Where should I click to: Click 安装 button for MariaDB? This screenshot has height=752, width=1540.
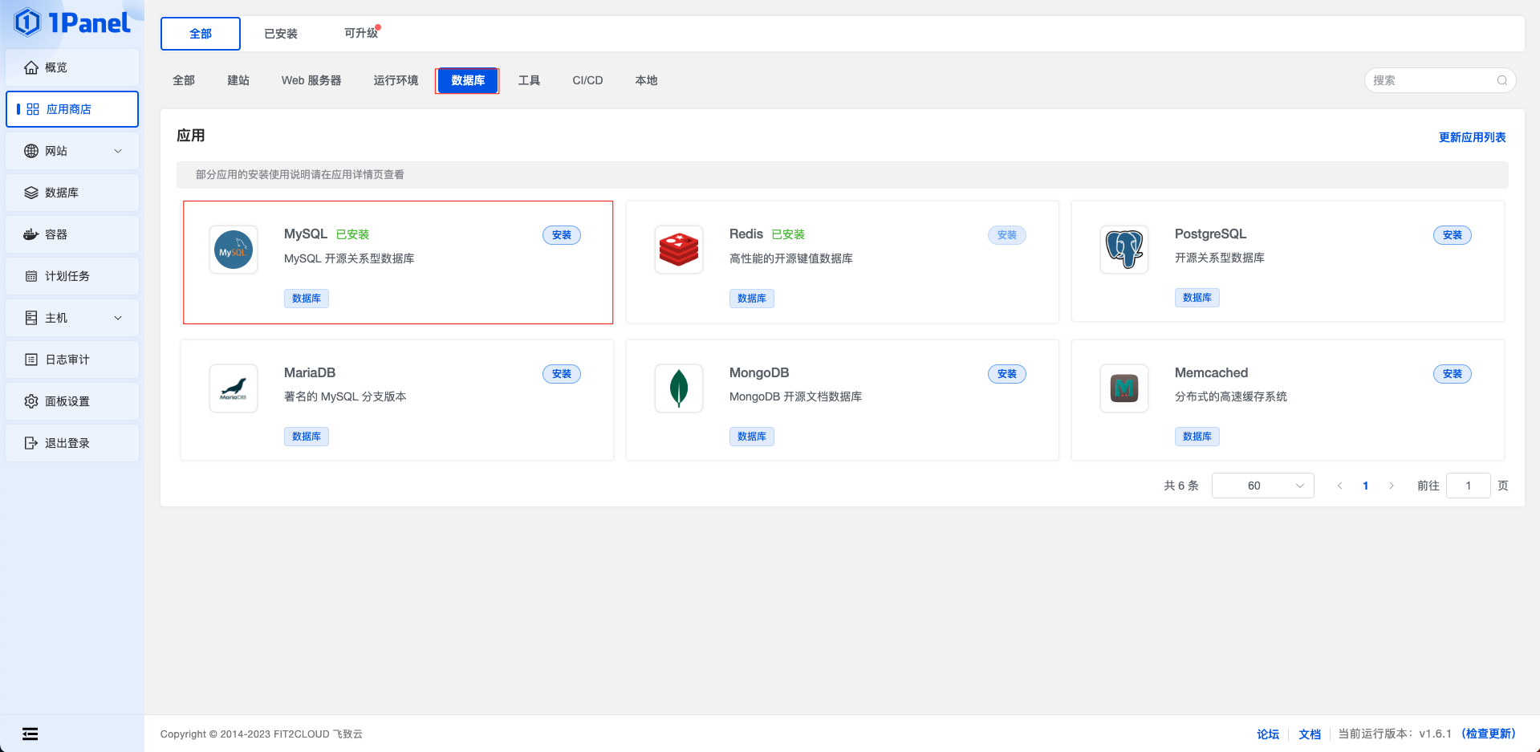pyautogui.click(x=562, y=374)
